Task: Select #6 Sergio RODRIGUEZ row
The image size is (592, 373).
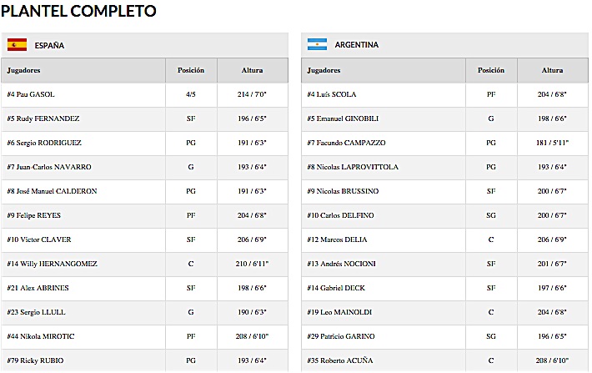Action: [43, 144]
